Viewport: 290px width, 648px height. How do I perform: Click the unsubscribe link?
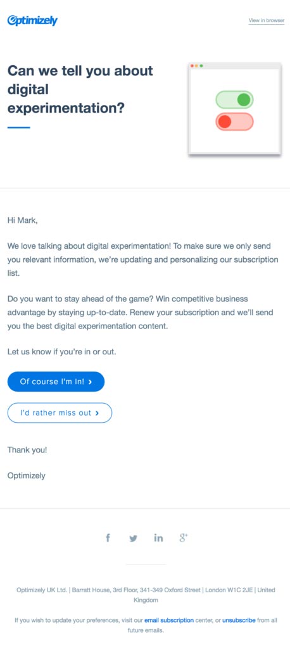click(x=239, y=620)
